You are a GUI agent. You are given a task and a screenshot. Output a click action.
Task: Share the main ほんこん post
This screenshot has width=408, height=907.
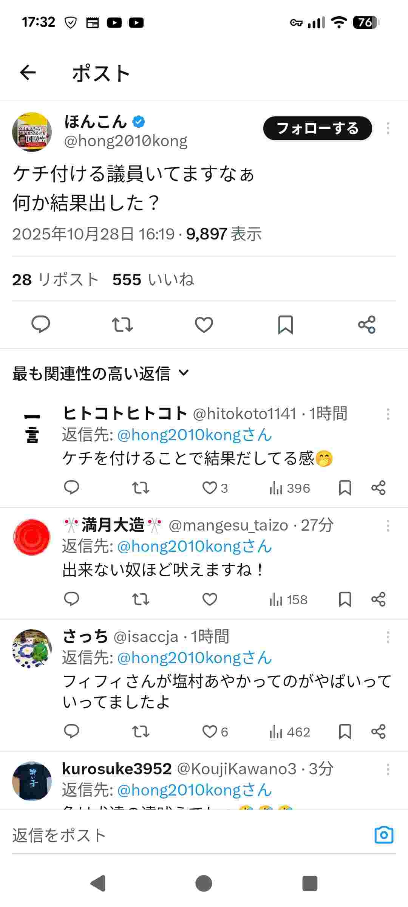367,325
